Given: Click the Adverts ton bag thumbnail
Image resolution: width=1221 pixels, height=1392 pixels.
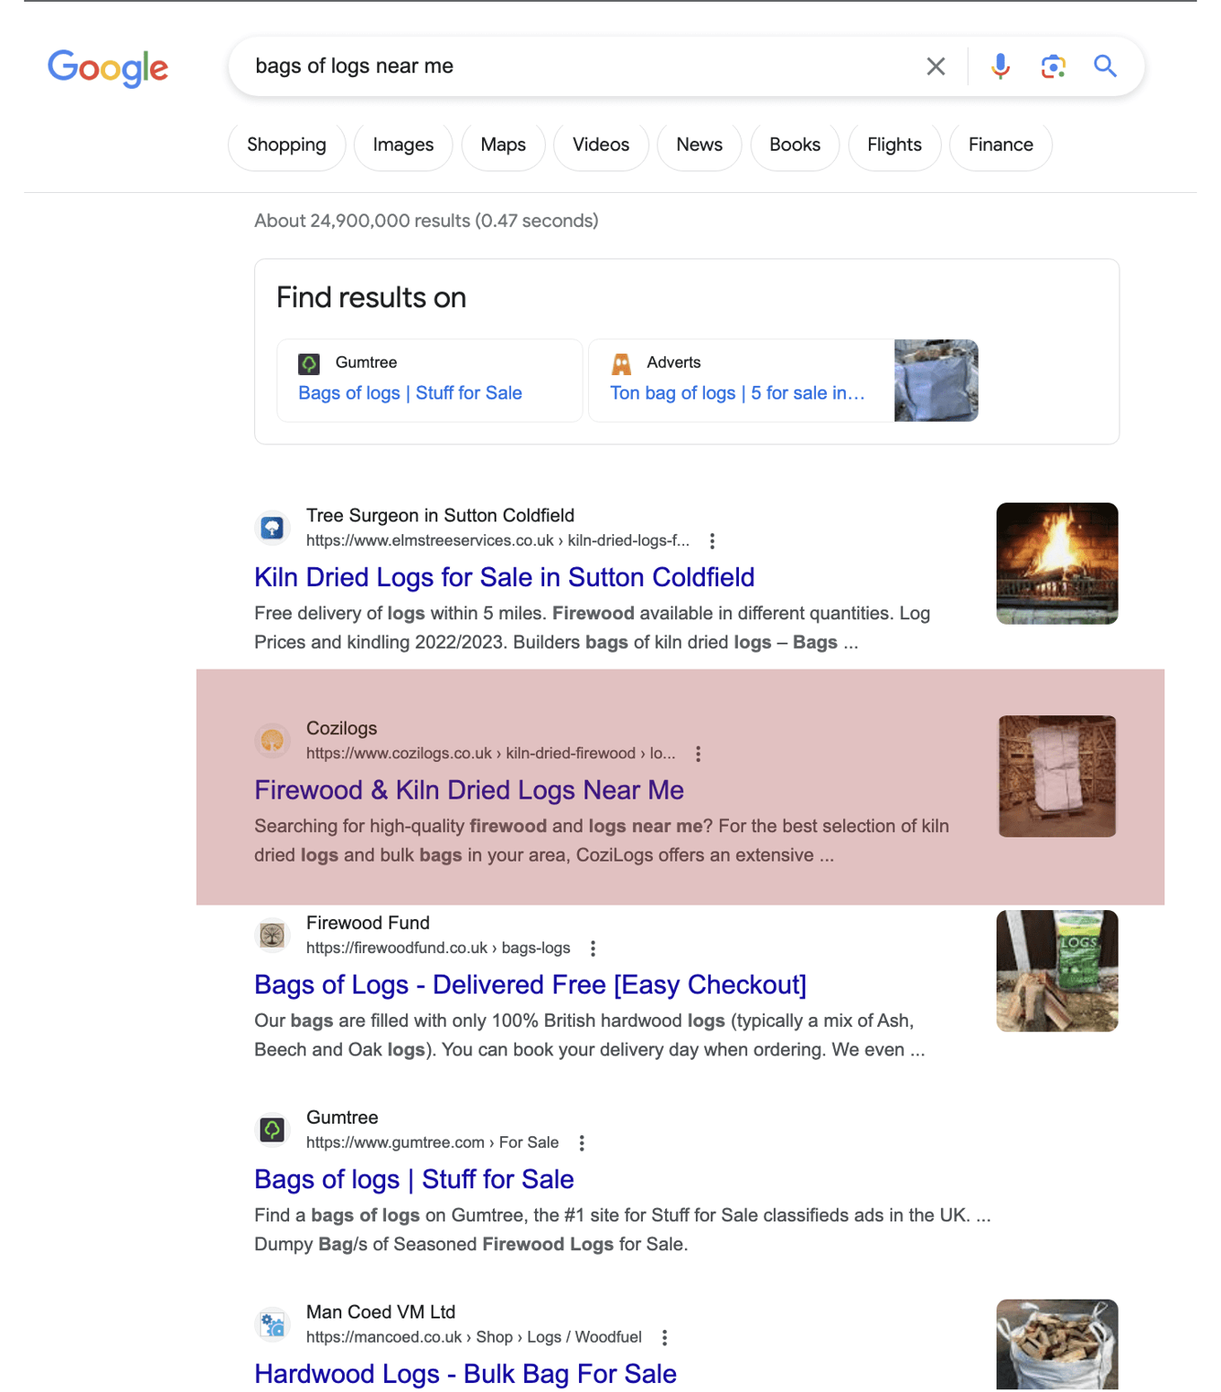Looking at the screenshot, I should click(936, 381).
